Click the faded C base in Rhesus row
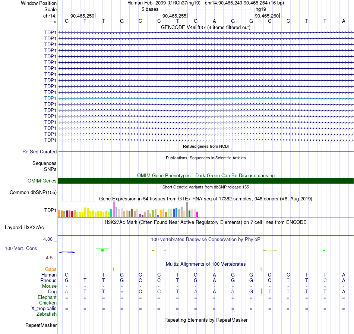 (x=325, y=280)
